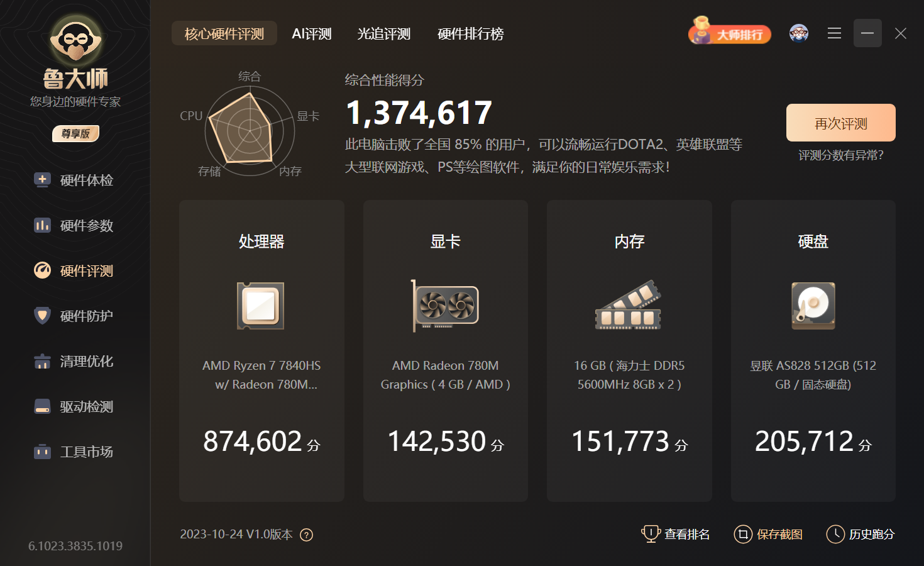Viewport: 924px width, 566px height.
Task: Open the user avatar profile
Action: pyautogui.click(x=799, y=33)
